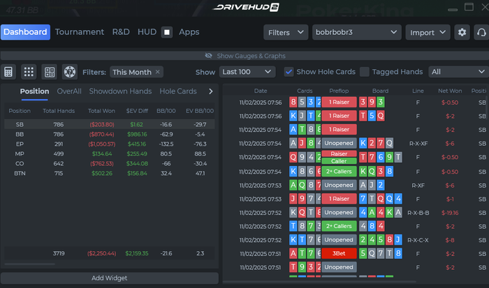Toggle the HUD stop square button
This screenshot has width=489, height=288.
tap(167, 32)
